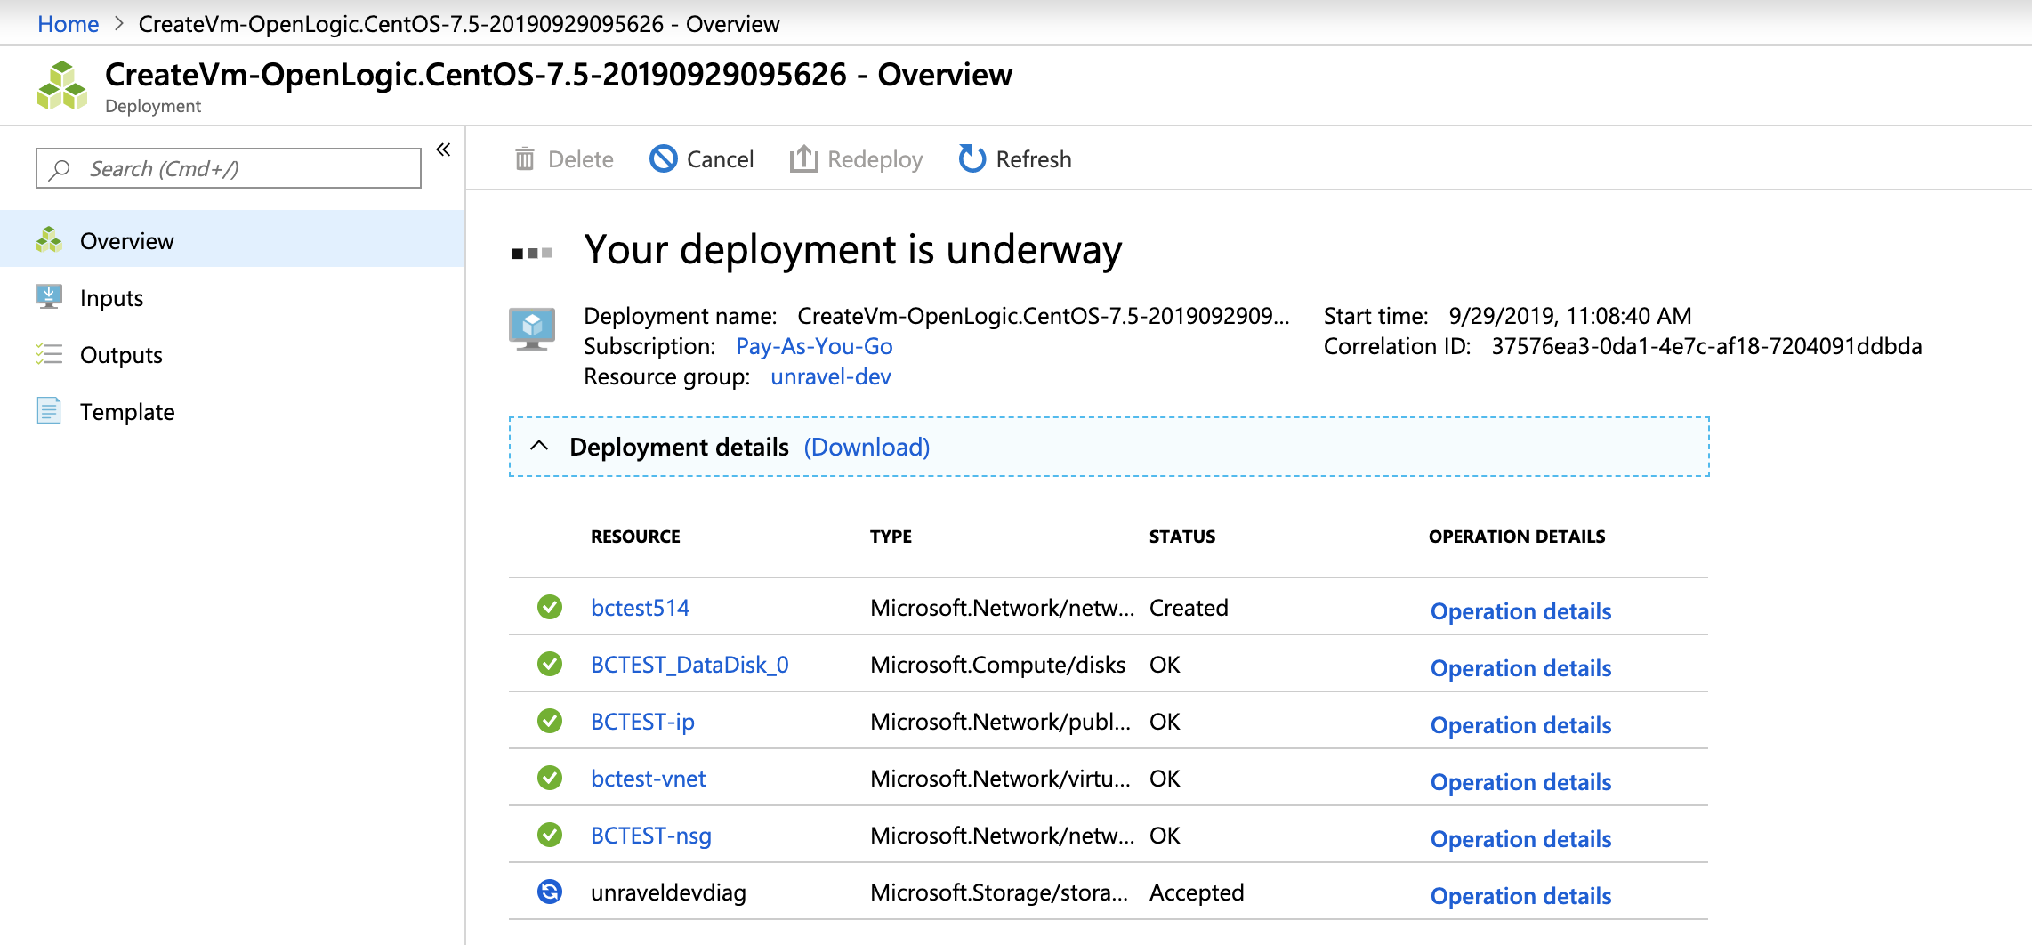The image size is (2032, 945).
Task: Click the Correlation ID value text
Action: point(1706,346)
